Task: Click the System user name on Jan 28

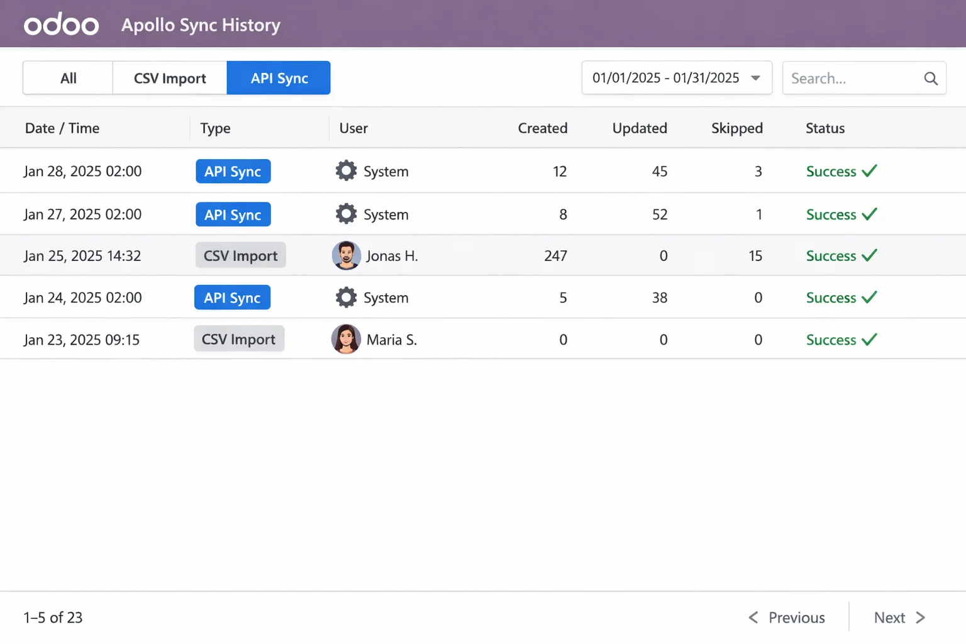Action: click(x=386, y=171)
